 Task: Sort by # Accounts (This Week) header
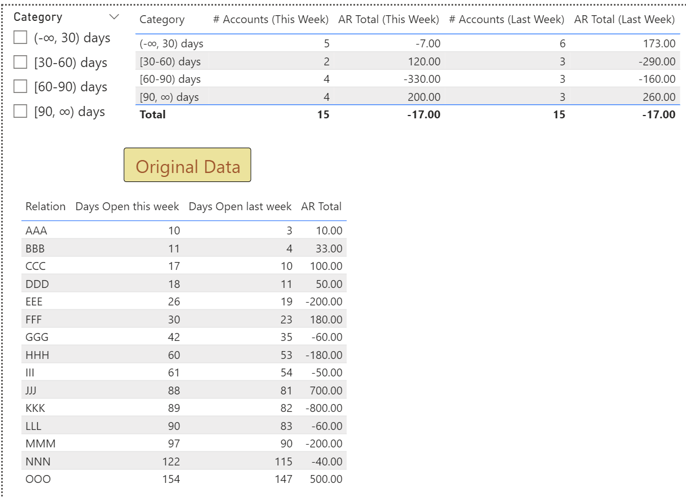(x=271, y=20)
